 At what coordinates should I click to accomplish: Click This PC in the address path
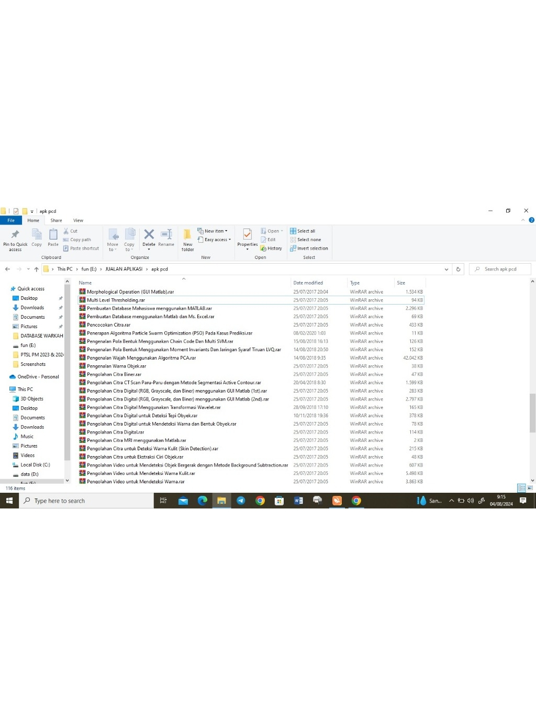coord(65,269)
